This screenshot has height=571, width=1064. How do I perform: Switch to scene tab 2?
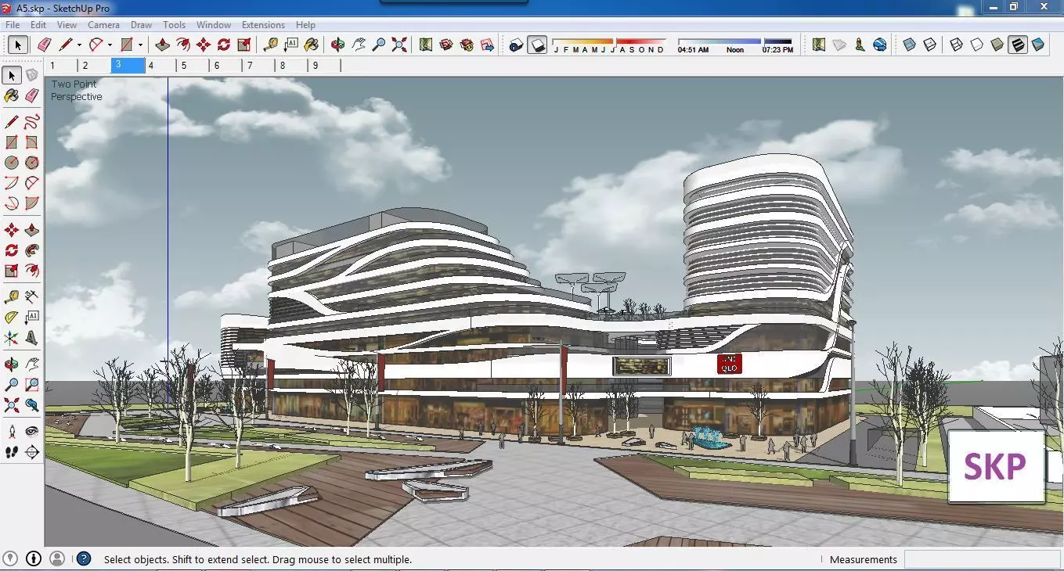pyautogui.click(x=94, y=66)
